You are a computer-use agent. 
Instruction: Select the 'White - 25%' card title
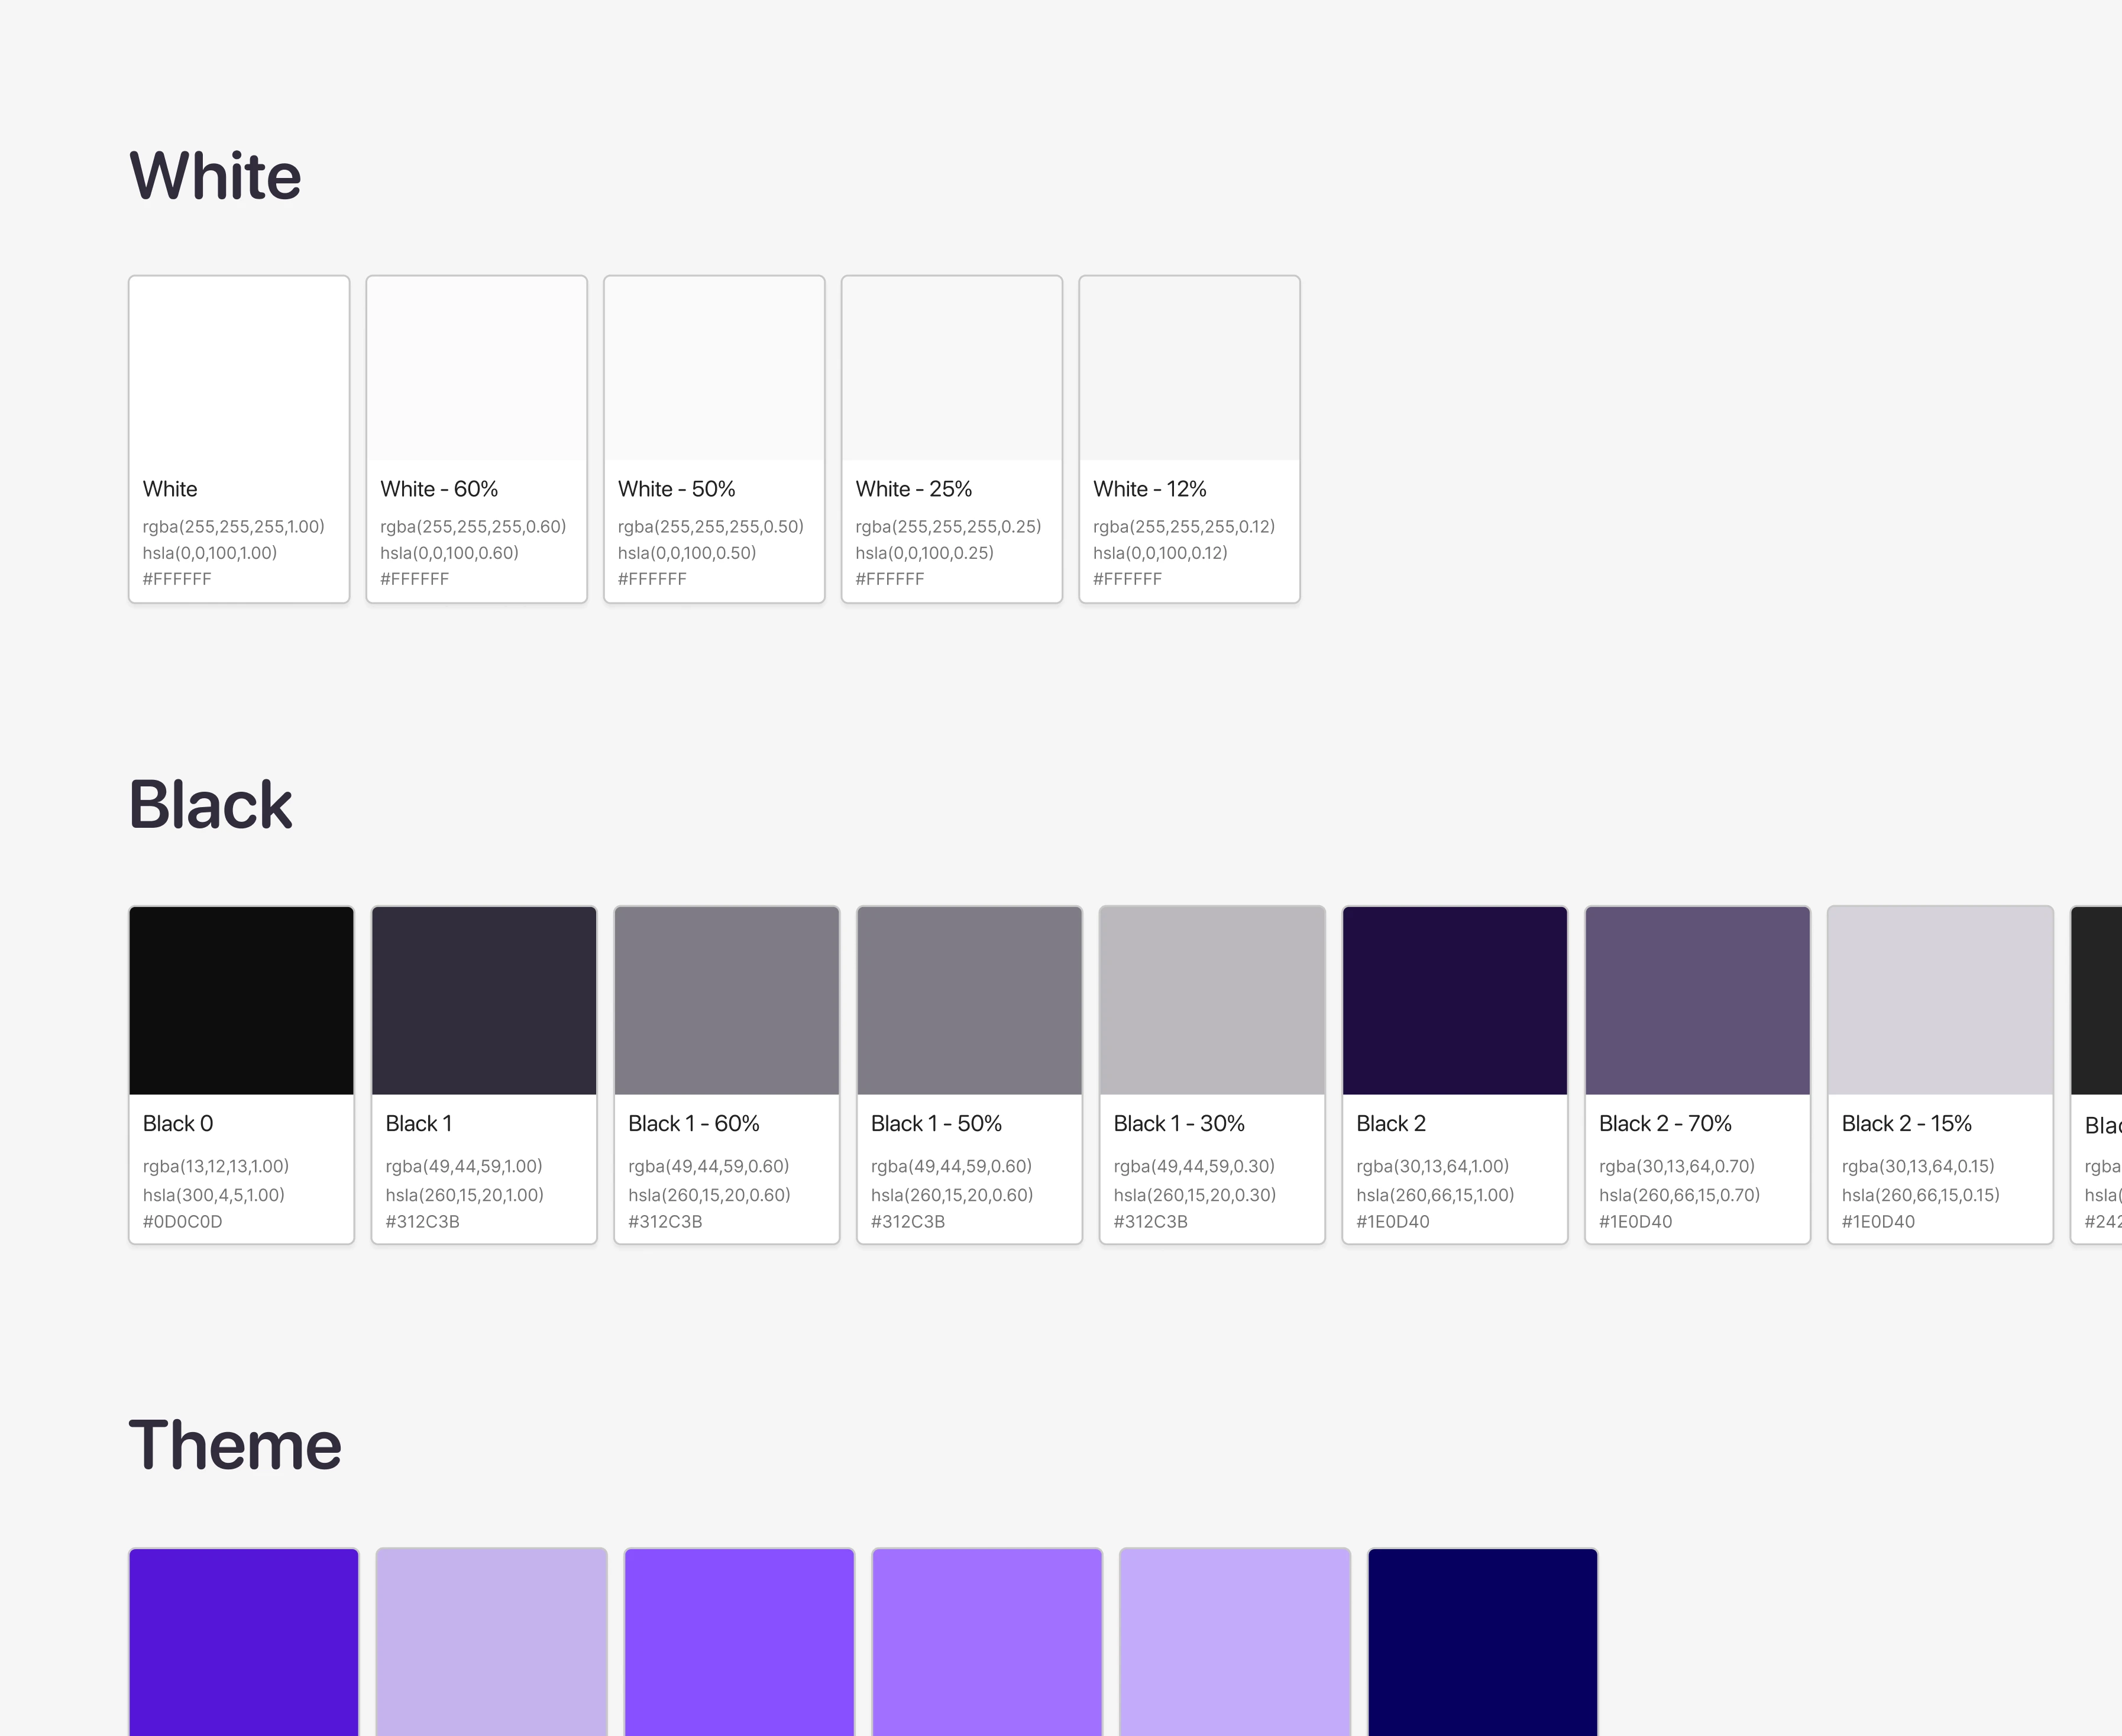click(914, 489)
